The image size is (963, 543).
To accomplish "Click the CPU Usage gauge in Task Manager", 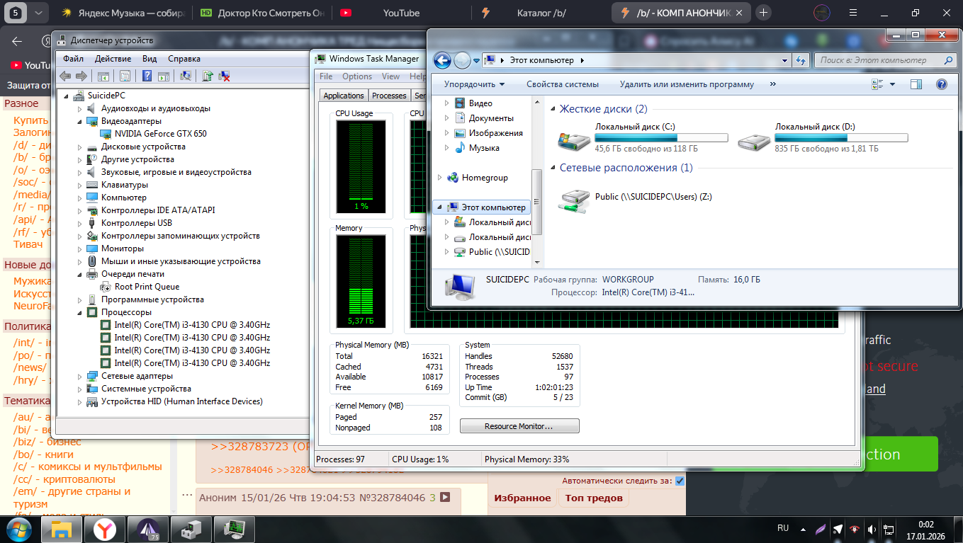I will [361, 166].
